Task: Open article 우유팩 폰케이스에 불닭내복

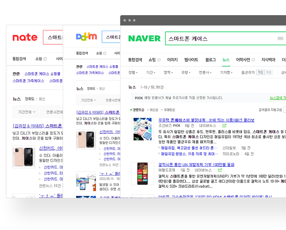Action: click(206, 120)
